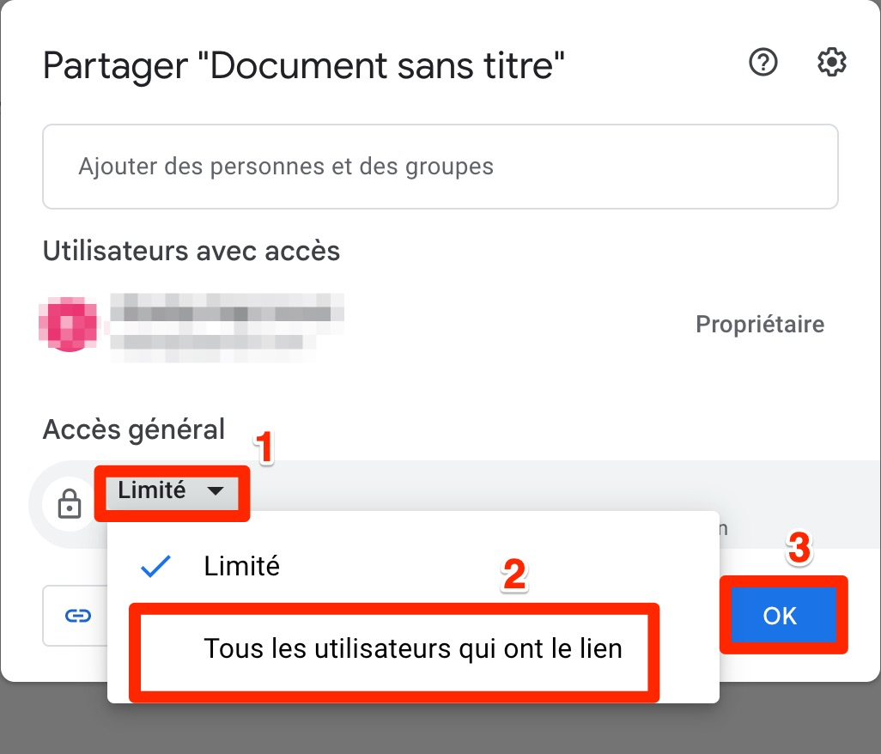881x754 pixels.
Task: Select the checked Limité menu option
Action: [413, 566]
